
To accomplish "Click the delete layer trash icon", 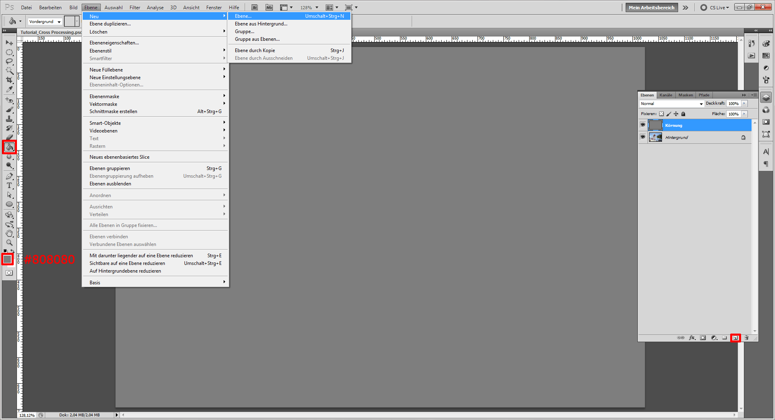I will [746, 338].
